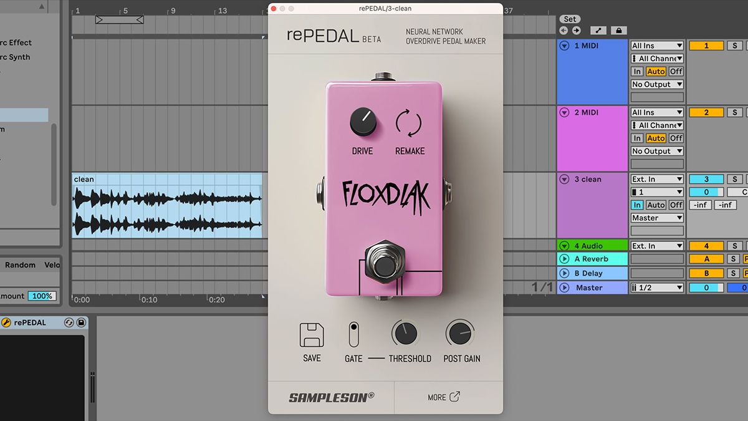Click the REMAKE circular arrows icon
The height and width of the screenshot is (421, 748).
point(409,122)
